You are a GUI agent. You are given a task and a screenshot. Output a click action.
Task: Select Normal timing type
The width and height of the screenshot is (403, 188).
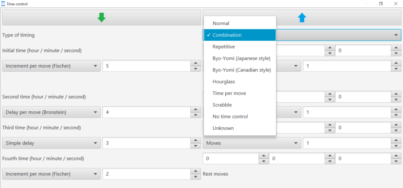coord(221,23)
